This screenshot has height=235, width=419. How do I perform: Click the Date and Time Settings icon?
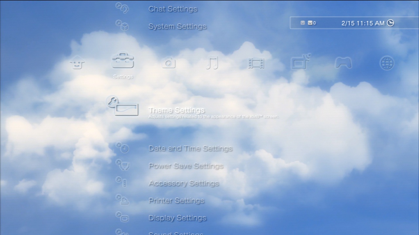[x=122, y=148]
